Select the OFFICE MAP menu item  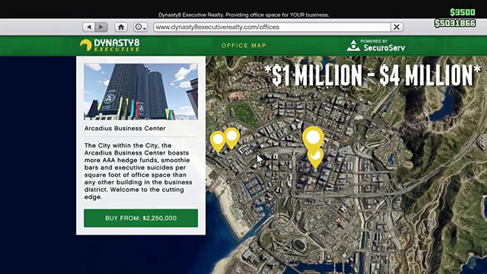click(244, 45)
